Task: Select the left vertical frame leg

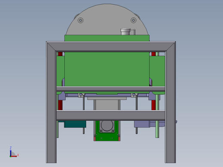Action: tap(51, 103)
